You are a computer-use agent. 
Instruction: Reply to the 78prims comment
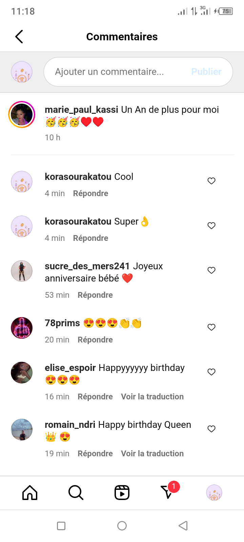coord(95,340)
